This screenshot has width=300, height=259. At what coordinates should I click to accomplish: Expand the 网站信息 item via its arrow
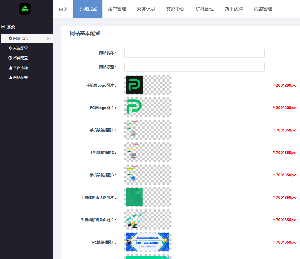tap(48, 38)
